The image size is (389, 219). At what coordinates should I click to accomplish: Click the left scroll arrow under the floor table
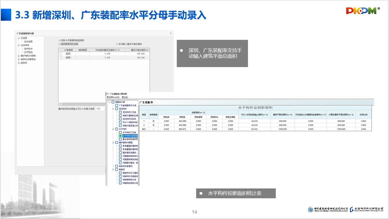tap(60, 104)
